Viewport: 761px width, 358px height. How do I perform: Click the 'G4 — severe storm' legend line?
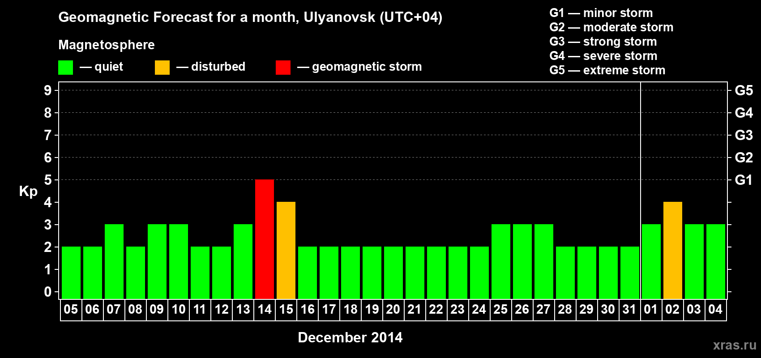(x=603, y=56)
